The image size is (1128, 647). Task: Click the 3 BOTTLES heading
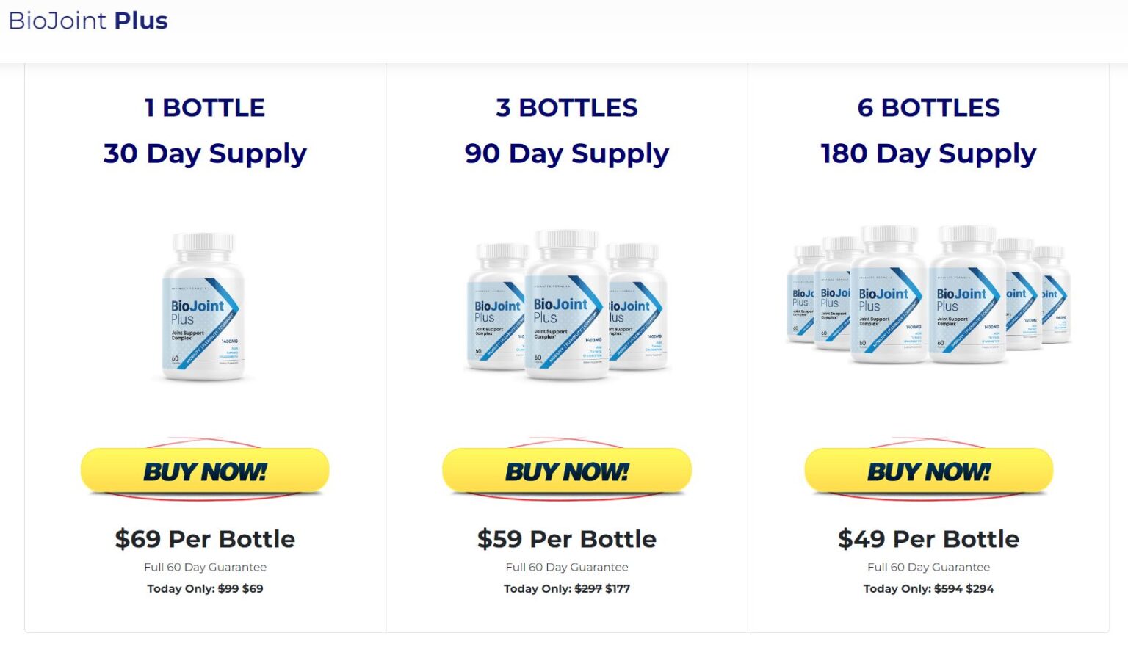click(567, 108)
